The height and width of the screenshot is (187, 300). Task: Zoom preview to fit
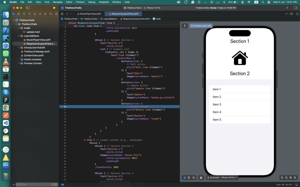pos(291,177)
